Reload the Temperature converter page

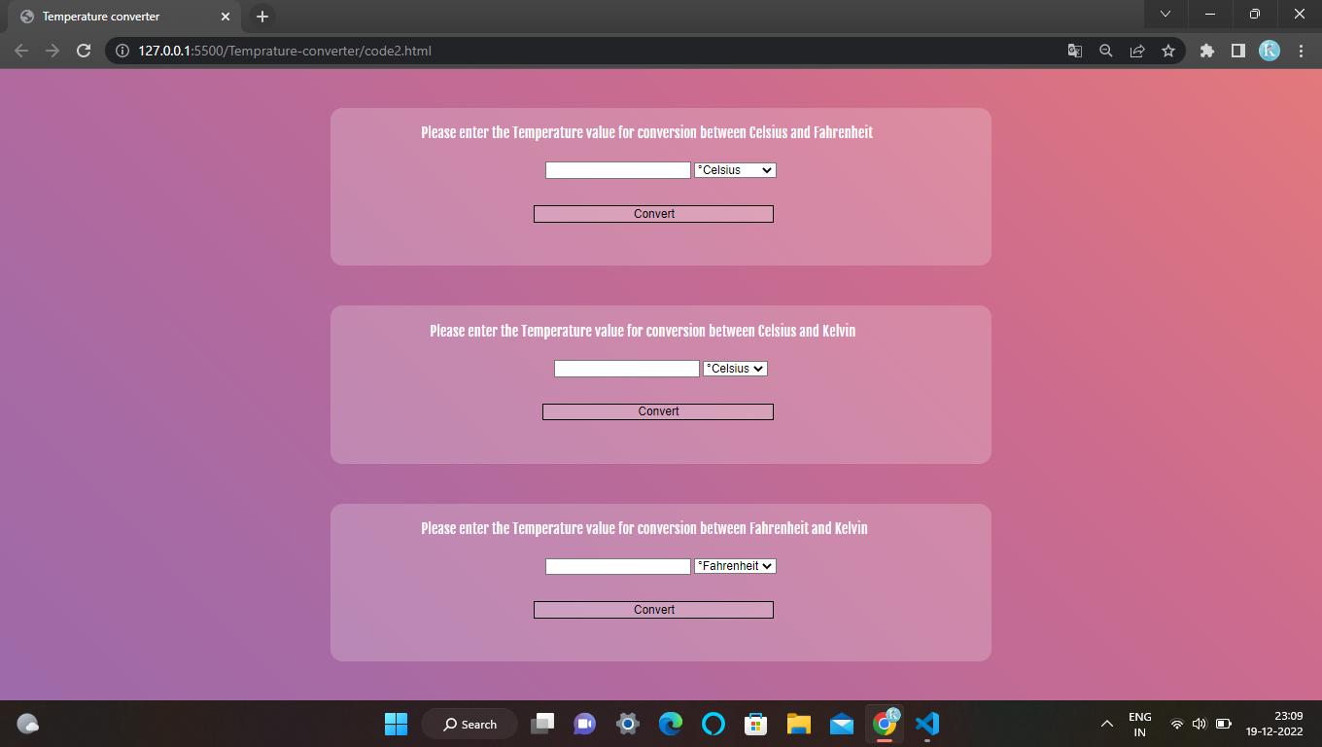tap(83, 50)
